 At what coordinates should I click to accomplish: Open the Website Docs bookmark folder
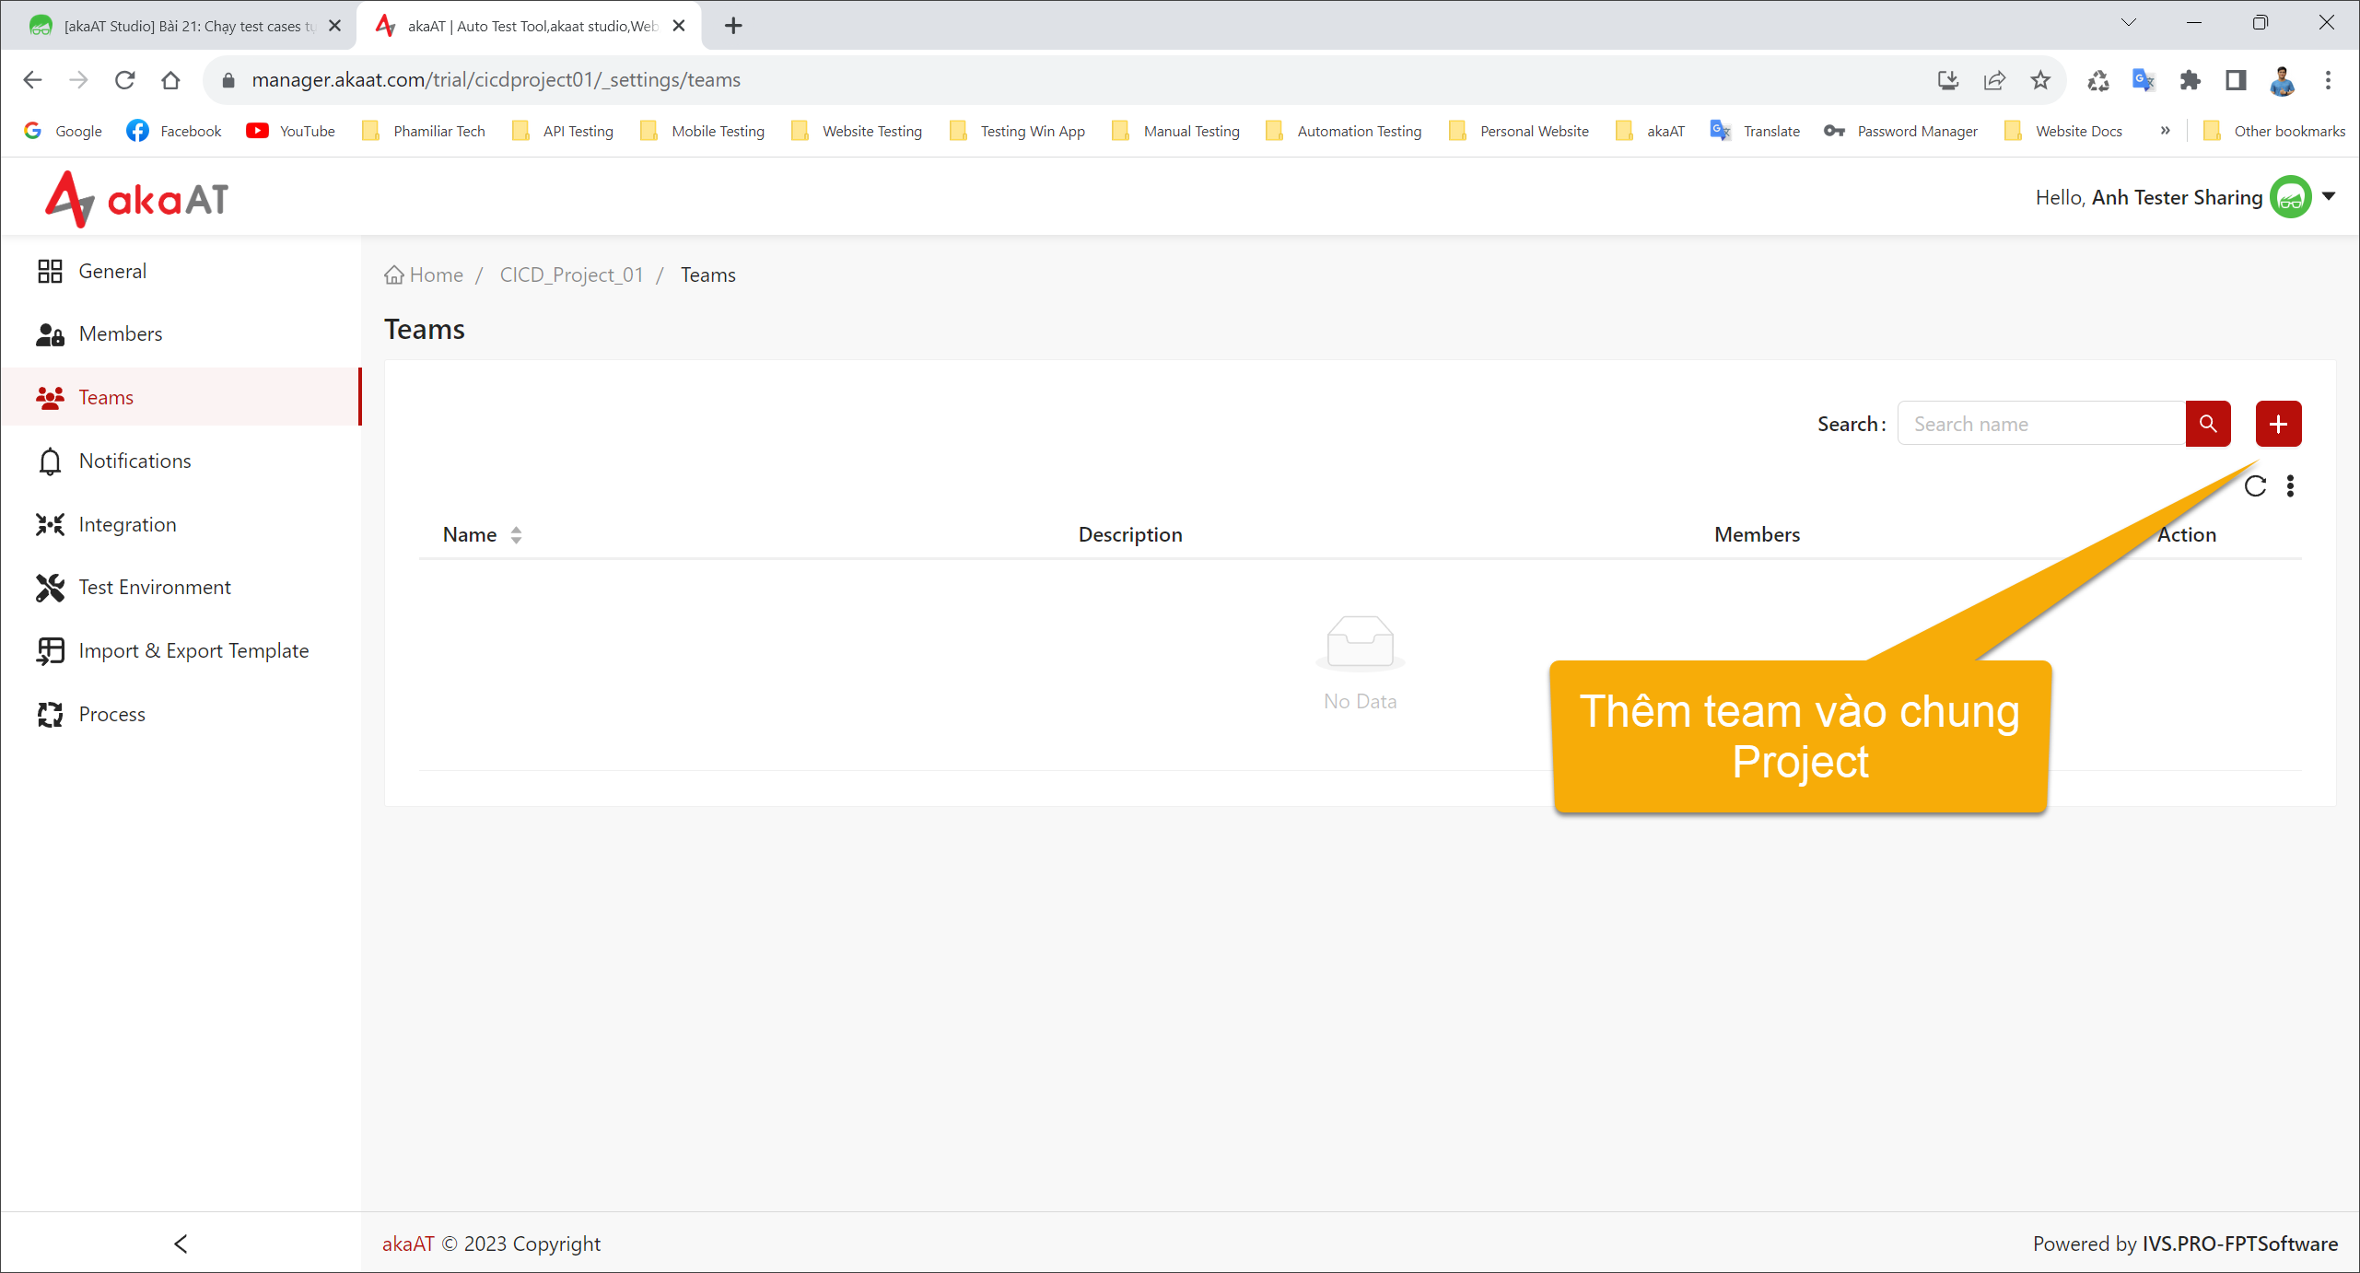pyautogui.click(x=2064, y=131)
